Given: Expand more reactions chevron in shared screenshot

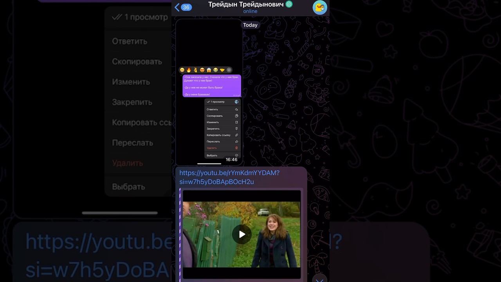Looking at the screenshot, I should tap(229, 70).
